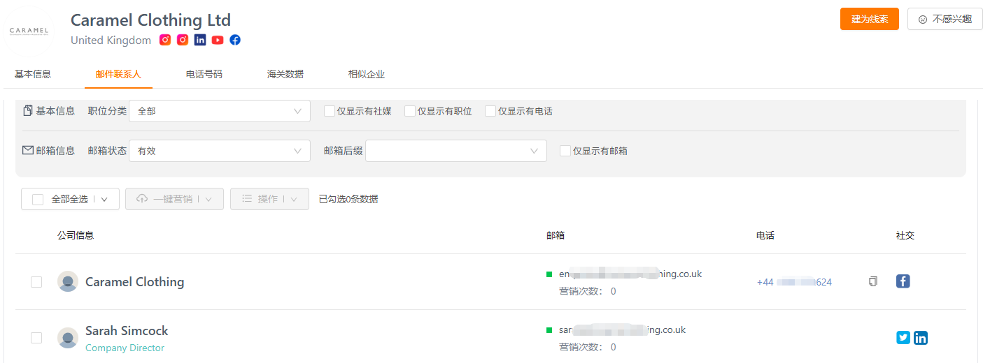Open Facebook icon in Caramel Clothing row
990x363 pixels.
point(903,281)
